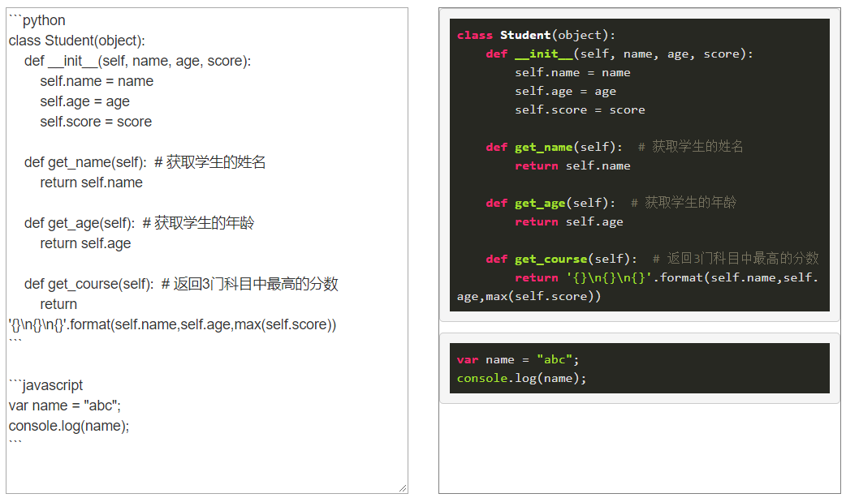Click the "'{}\n{}\n{}'.format(...)" line in textarea
Viewport: 846px width, 498px height.
tap(173, 324)
